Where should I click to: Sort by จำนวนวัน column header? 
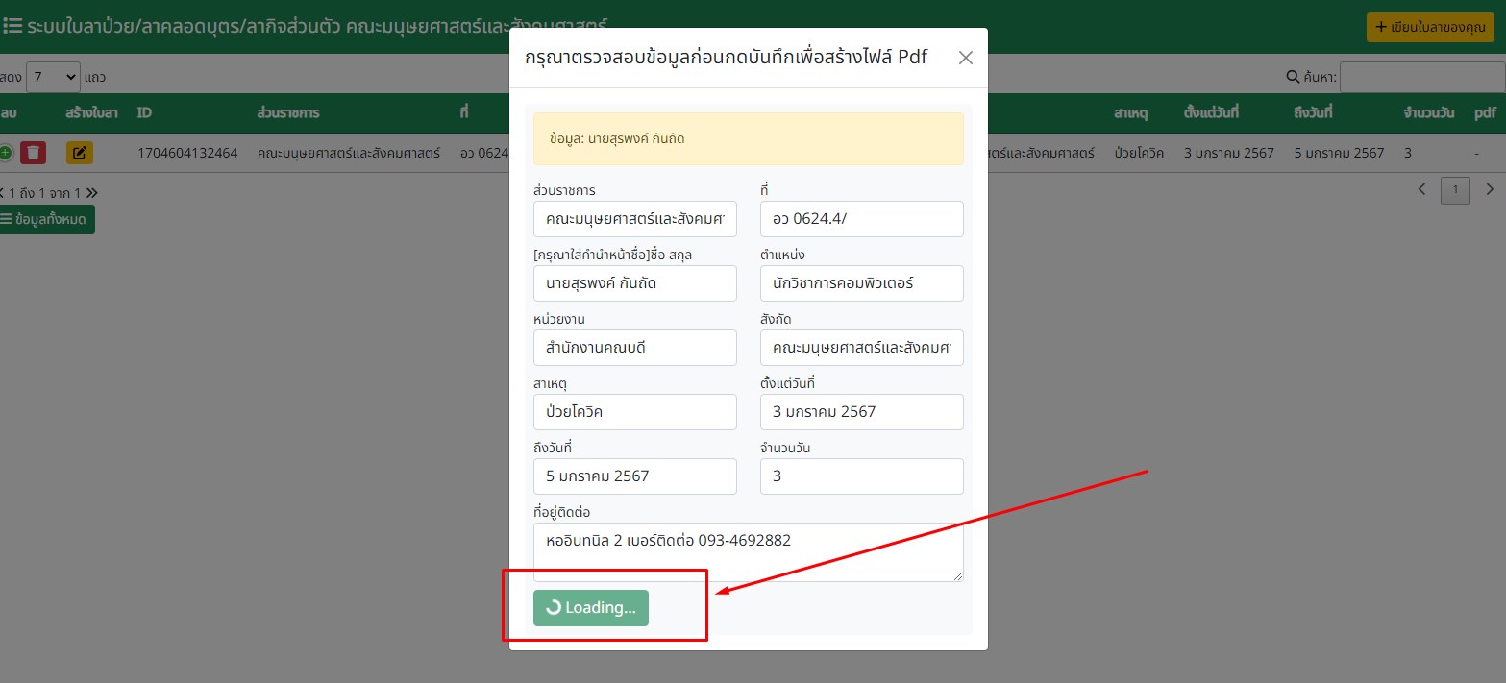pyautogui.click(x=1431, y=113)
